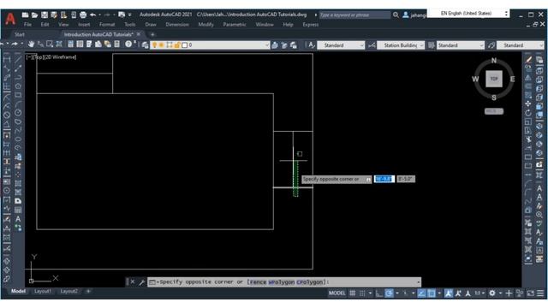Select the Move tool in Modify toolbar
Image resolution: width=548 pixels, height=308 pixels.
528,104
